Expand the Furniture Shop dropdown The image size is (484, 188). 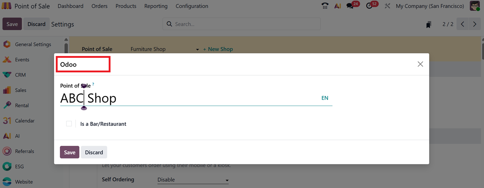pos(197,49)
